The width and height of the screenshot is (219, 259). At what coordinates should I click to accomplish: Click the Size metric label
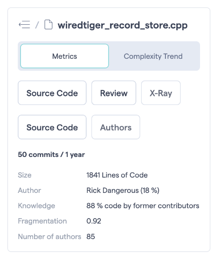coord(25,175)
